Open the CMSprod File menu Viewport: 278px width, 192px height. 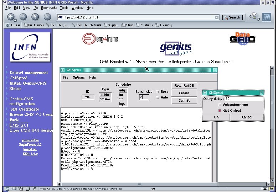[66, 78]
